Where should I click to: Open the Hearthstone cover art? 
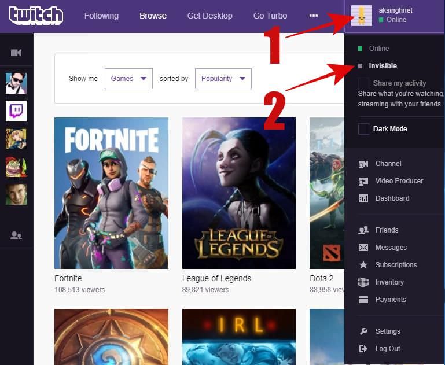(x=111, y=337)
